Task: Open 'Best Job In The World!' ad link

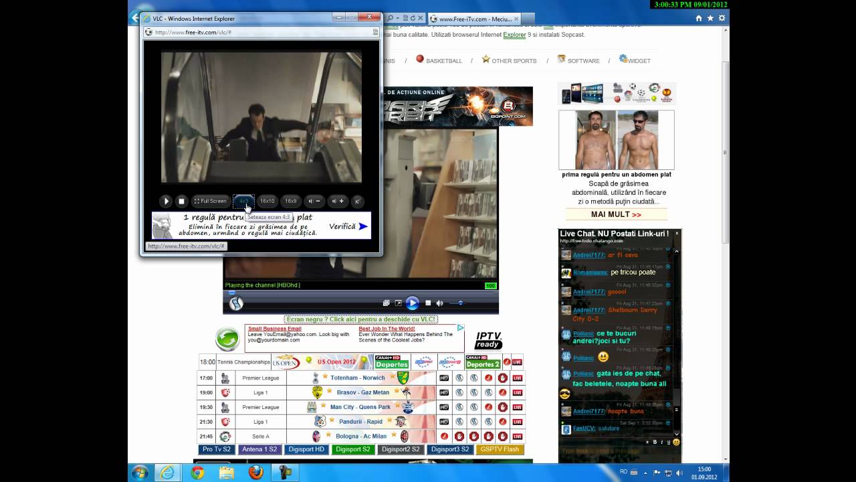Action: pyautogui.click(x=387, y=329)
